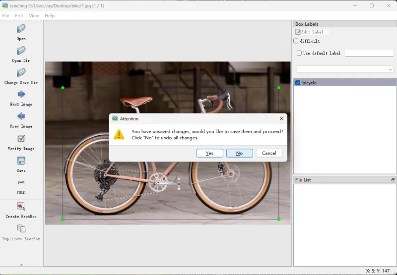Go to Next Image arrow

21,95
